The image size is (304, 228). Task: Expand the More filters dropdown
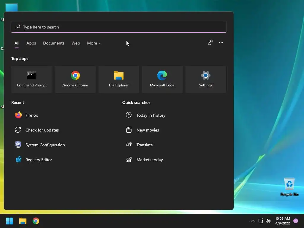94,43
